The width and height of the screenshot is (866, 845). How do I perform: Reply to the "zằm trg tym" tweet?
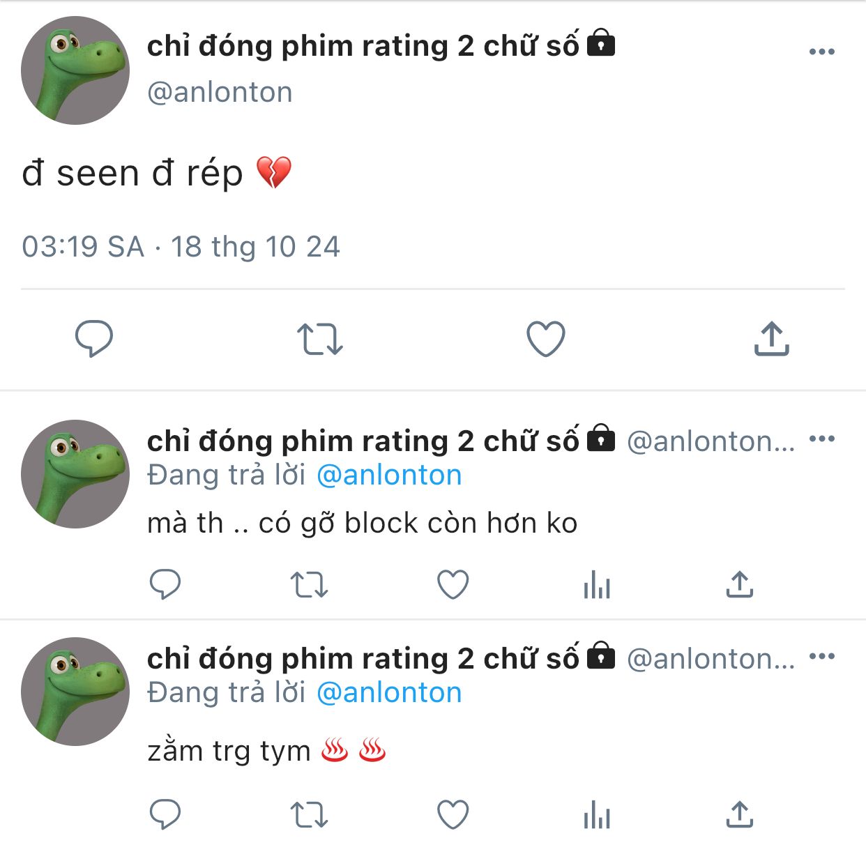pyautogui.click(x=165, y=814)
